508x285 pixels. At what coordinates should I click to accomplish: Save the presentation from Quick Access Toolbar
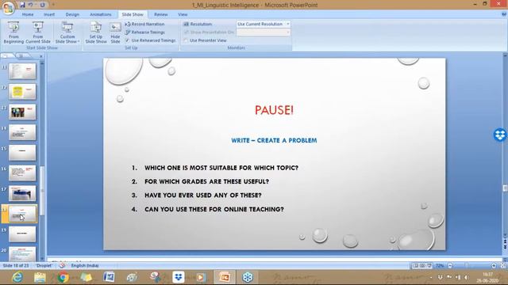[22, 5]
